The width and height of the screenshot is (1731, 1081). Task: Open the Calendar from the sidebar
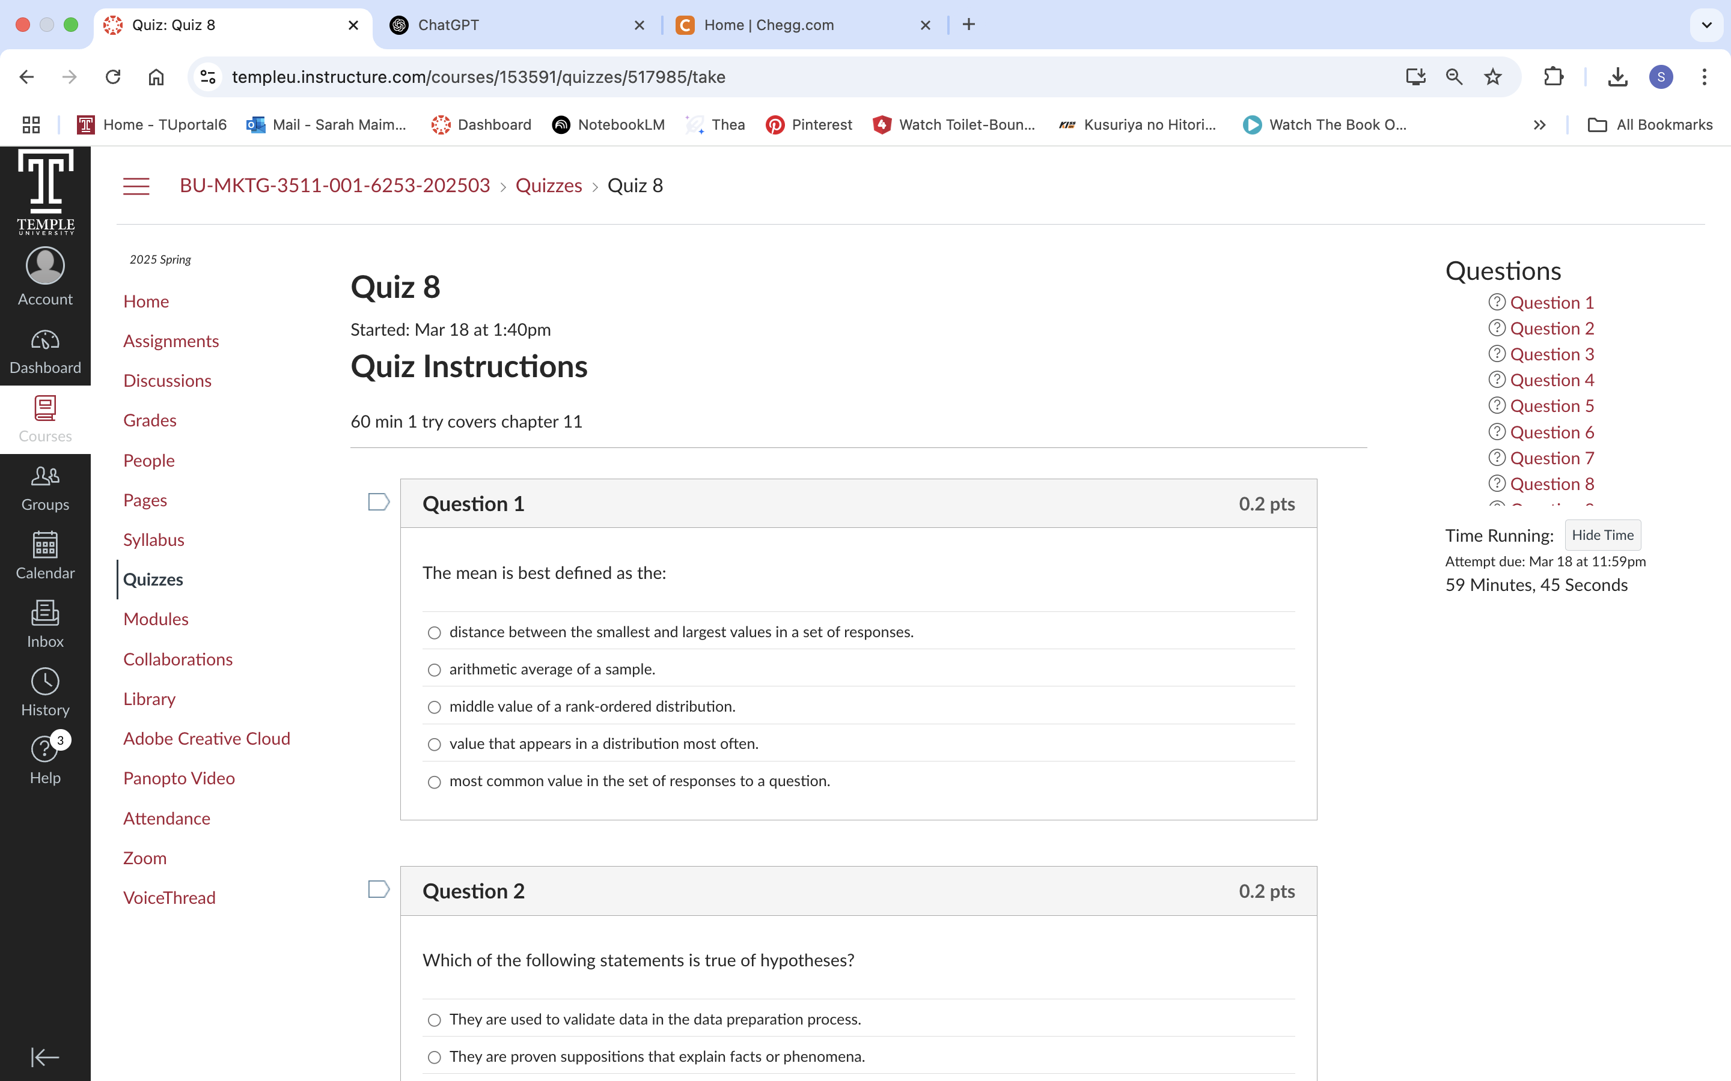click(44, 555)
